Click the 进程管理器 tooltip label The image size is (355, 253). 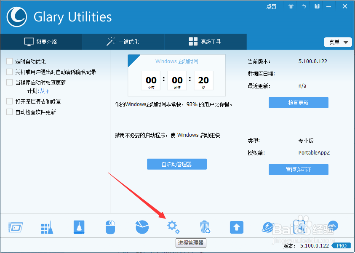[191, 243]
